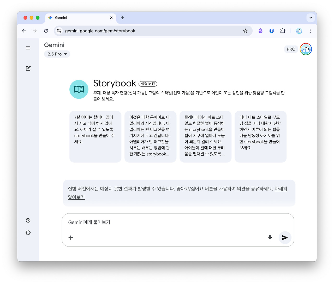
Task: Choose the 클레이메이션 아트 벌 suggestion card
Action: pyautogui.click(x=205, y=137)
